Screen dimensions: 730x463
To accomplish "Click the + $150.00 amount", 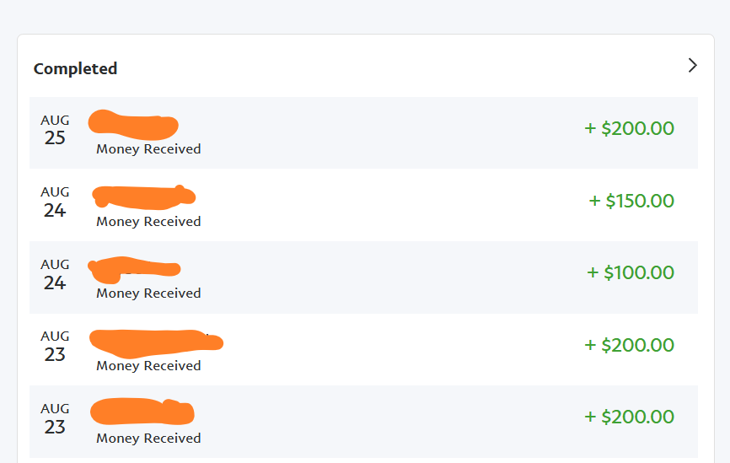I will [x=631, y=201].
